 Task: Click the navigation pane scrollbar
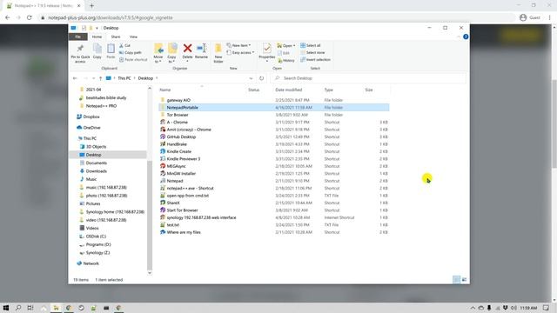[x=150, y=216]
